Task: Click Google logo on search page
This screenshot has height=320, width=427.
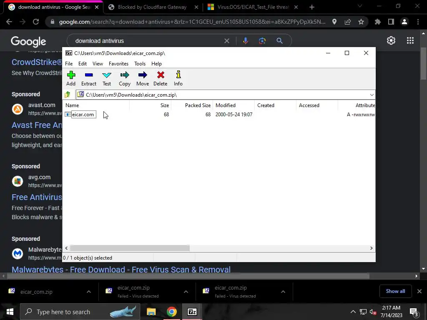Action: pos(28,41)
